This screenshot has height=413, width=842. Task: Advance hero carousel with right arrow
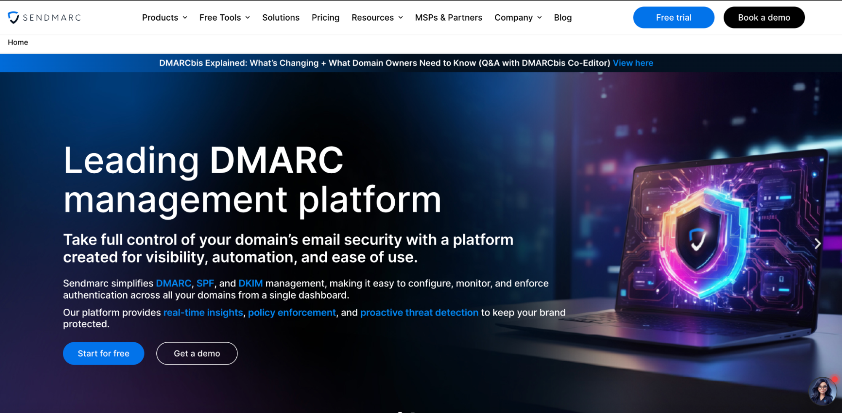point(817,244)
